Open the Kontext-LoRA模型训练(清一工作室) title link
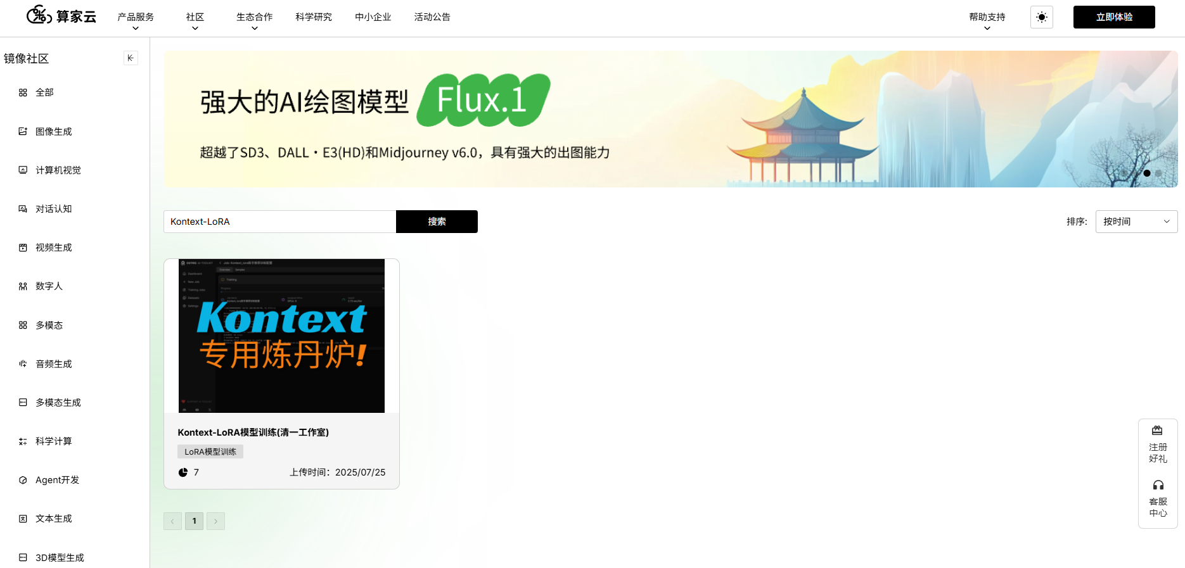This screenshot has height=568, width=1185. [x=253, y=432]
